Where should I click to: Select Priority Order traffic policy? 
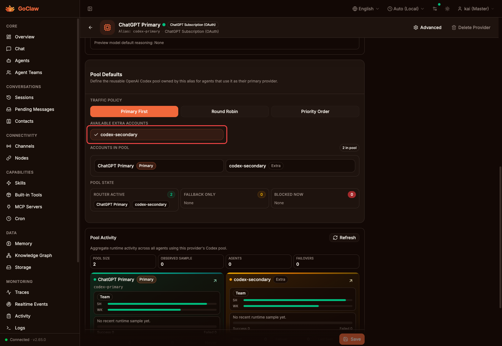[x=315, y=111]
